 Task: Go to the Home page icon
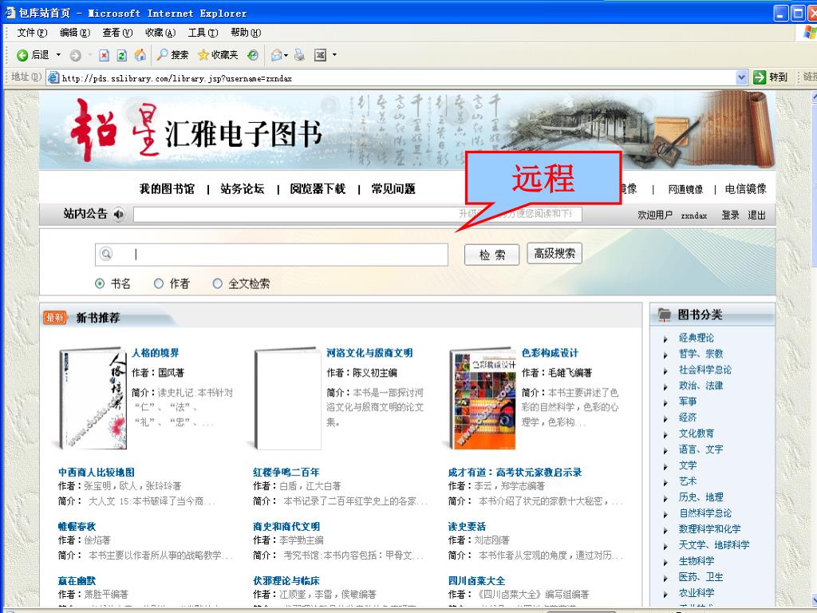(140, 55)
